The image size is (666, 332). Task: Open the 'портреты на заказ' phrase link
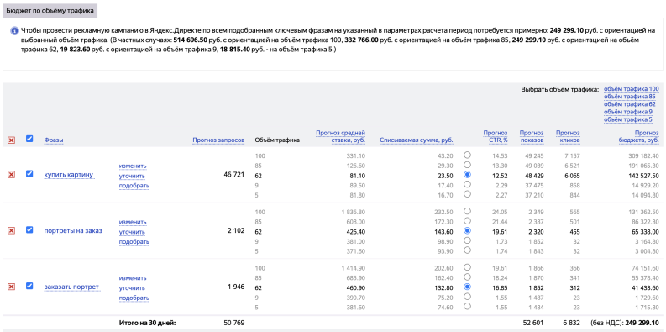coord(73,231)
